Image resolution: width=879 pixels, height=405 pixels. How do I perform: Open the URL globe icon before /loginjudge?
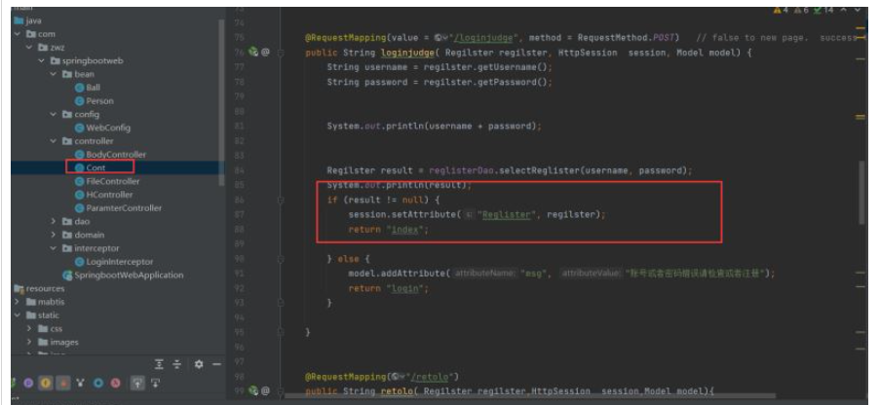[441, 38]
